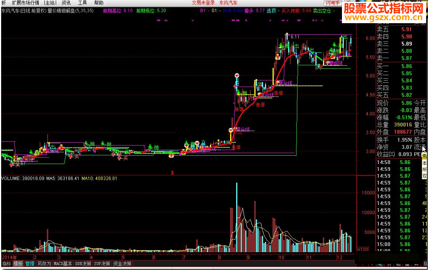The width and height of the screenshot is (428, 270).
Task: Open the 资讯 menu
Action: (66, 3)
